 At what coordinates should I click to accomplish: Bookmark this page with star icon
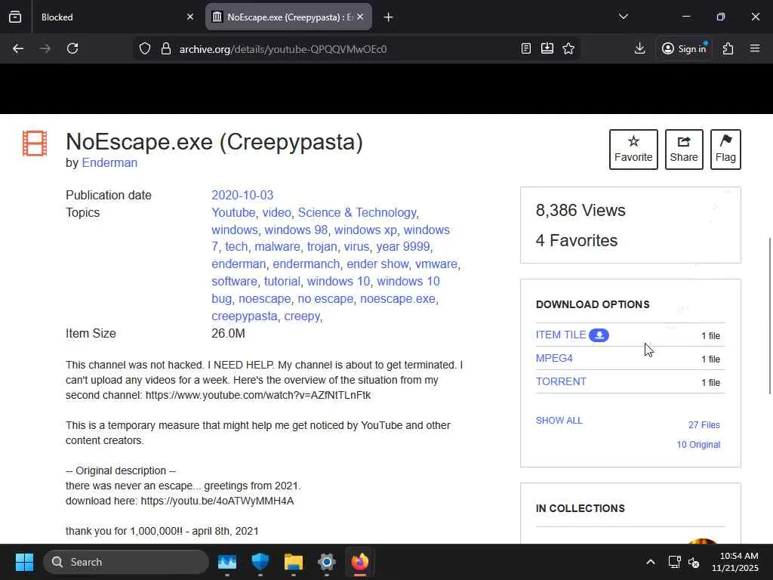[x=568, y=48]
